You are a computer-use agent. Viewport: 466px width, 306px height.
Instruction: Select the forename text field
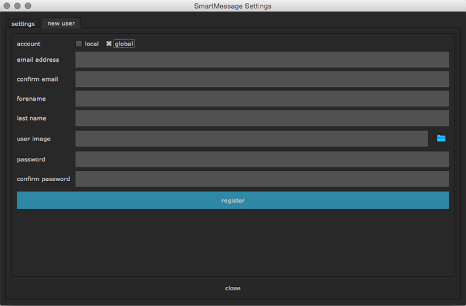click(x=262, y=99)
